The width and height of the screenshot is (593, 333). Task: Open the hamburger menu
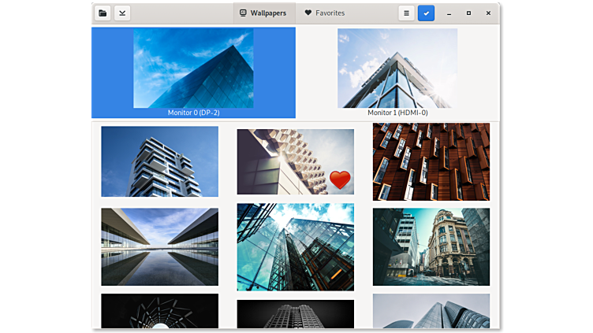[x=406, y=13]
